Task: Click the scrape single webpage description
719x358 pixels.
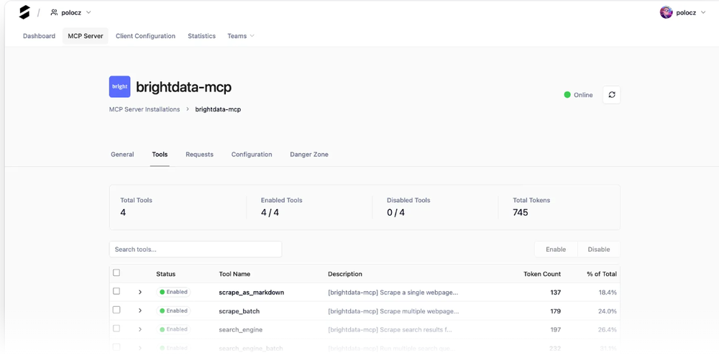Action: click(x=393, y=293)
